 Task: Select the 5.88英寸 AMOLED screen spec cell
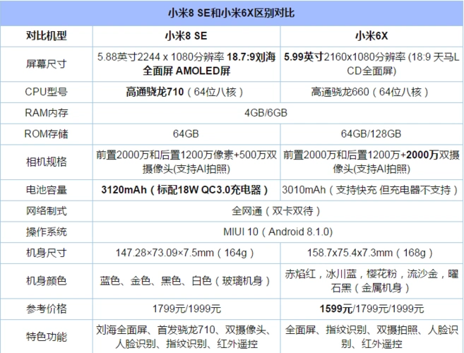click(186, 64)
